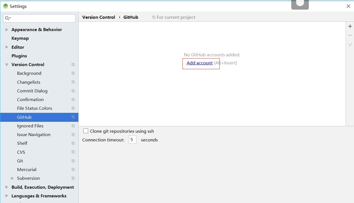The width and height of the screenshot is (354, 203).
Task: Expand Build, Execution, Deployment section
Action: [7, 187]
